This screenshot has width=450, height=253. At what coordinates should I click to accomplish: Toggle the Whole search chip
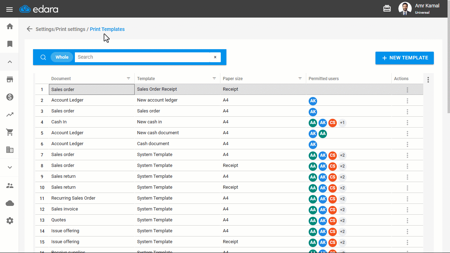[x=62, y=57]
